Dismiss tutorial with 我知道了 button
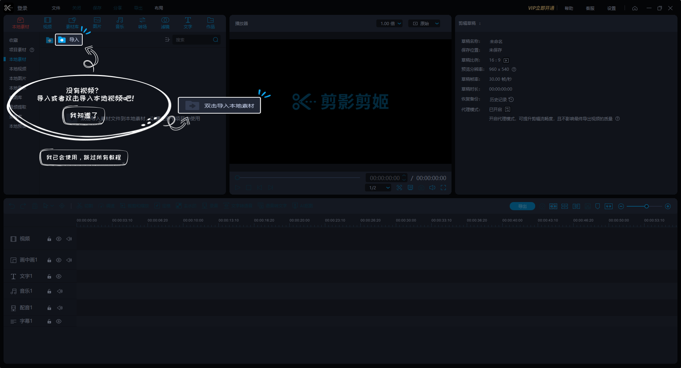Screen dimensions: 681x368 [x=84, y=115]
